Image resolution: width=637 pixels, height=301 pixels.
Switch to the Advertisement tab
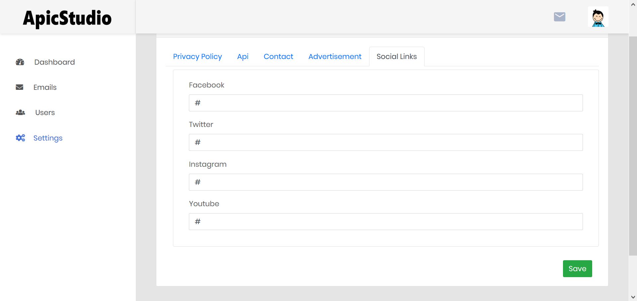pyautogui.click(x=335, y=56)
